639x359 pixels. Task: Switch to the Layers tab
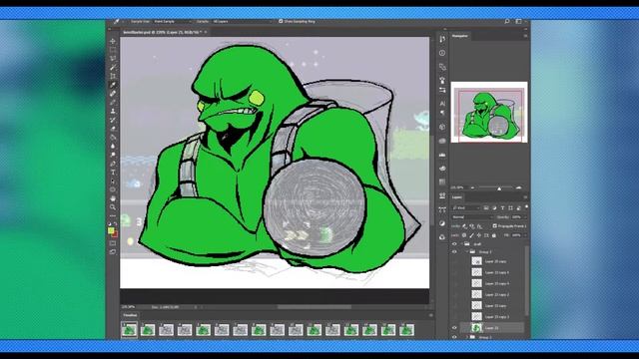click(457, 197)
